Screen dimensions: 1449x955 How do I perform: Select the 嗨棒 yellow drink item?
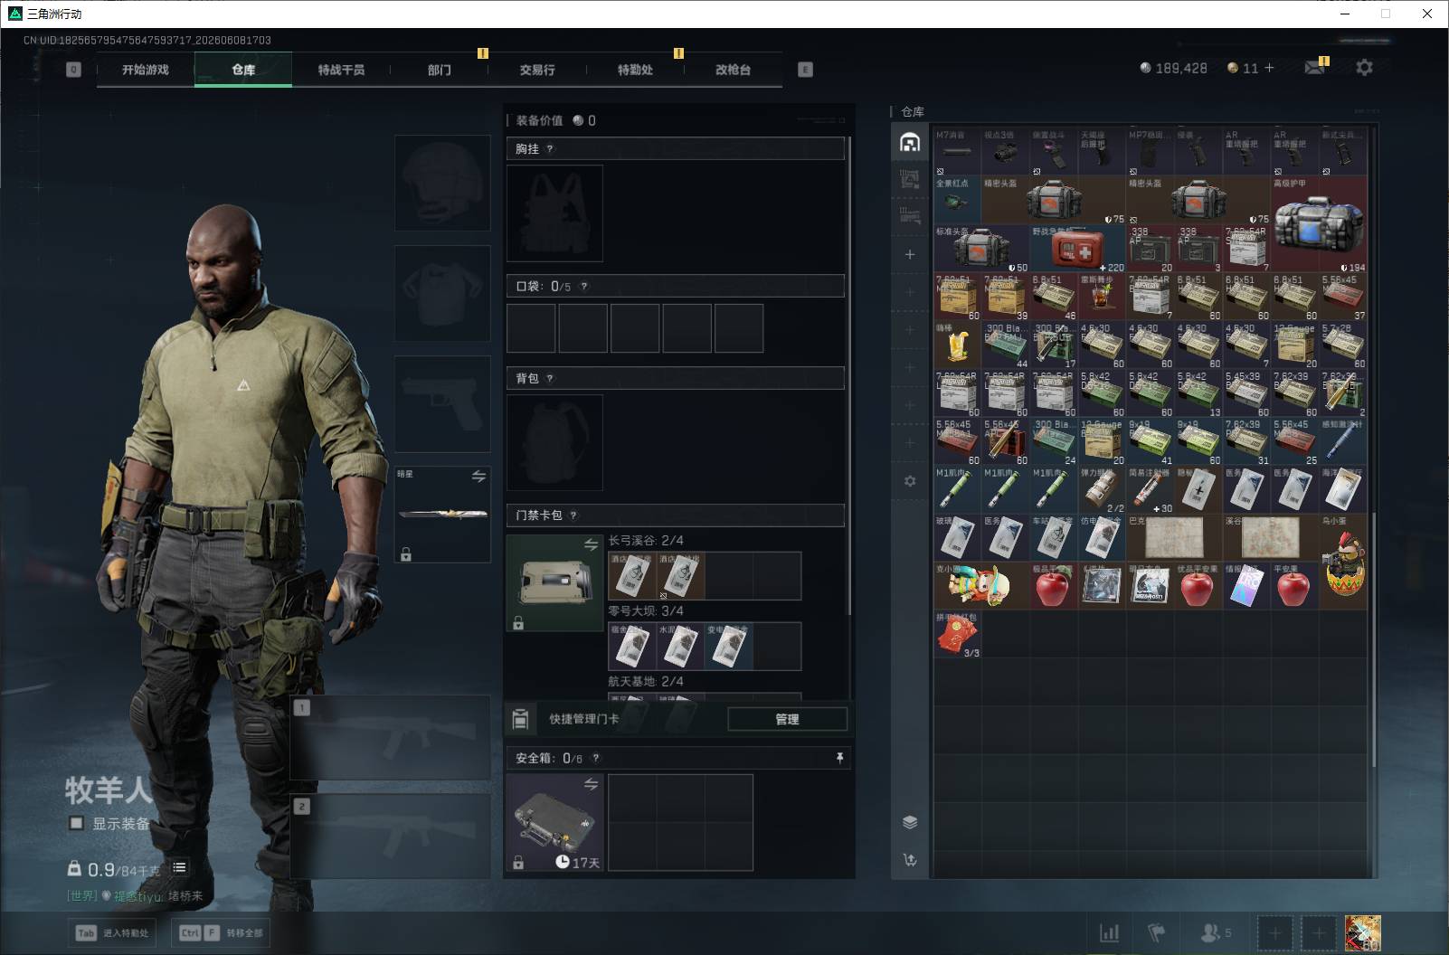958,346
